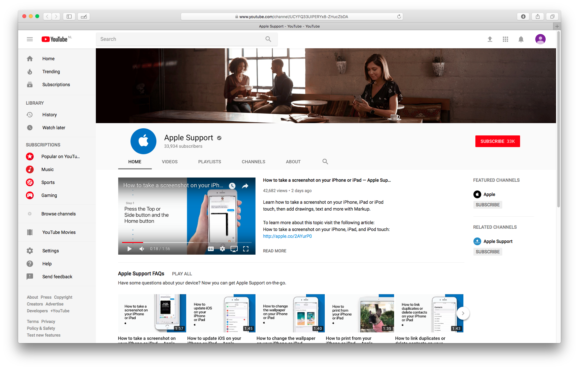Click the share arrow on video

[245, 186]
